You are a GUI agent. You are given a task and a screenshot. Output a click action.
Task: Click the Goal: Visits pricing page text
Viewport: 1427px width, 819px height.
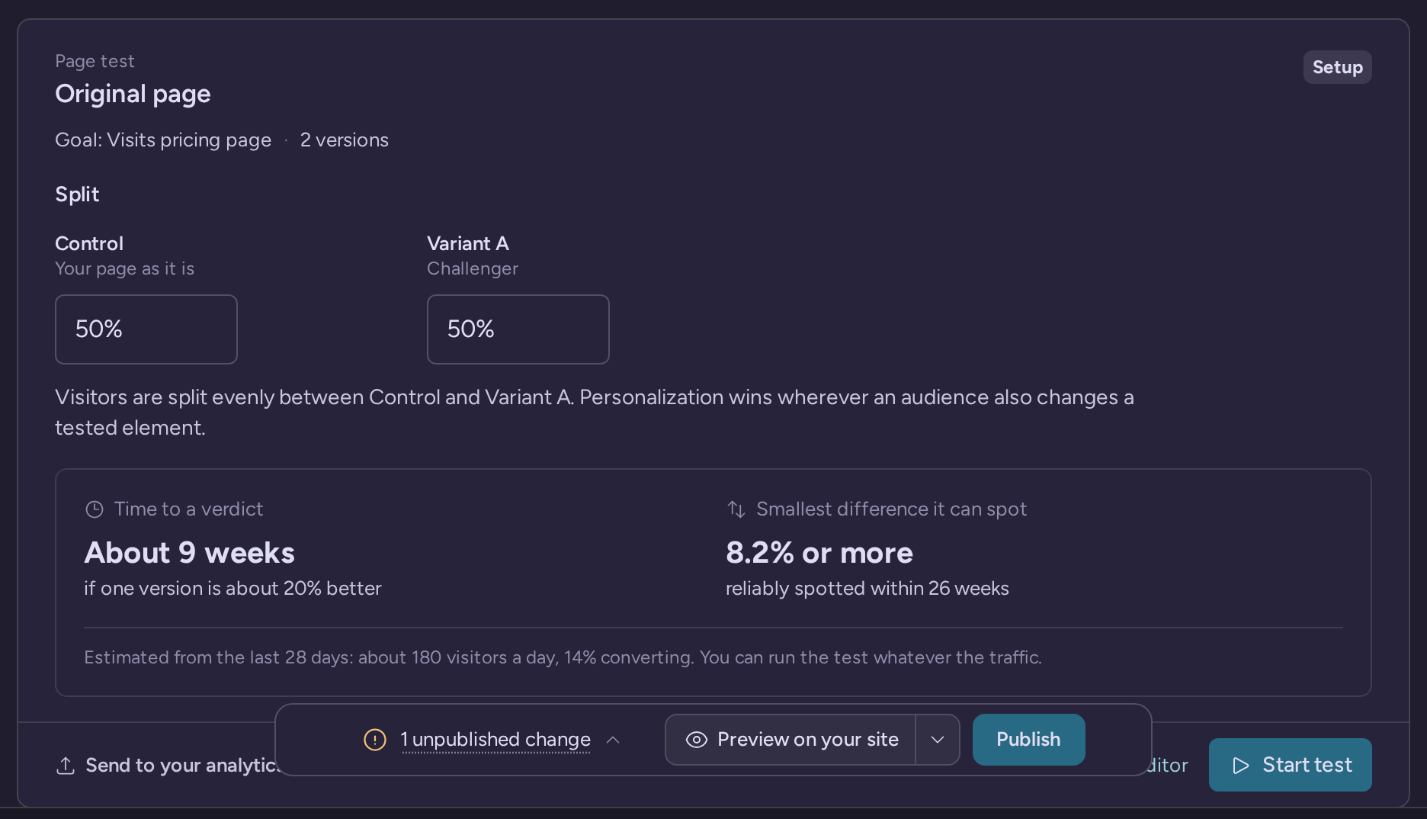coord(163,140)
